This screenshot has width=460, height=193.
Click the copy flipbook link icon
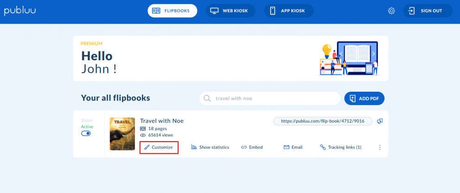tap(380, 121)
